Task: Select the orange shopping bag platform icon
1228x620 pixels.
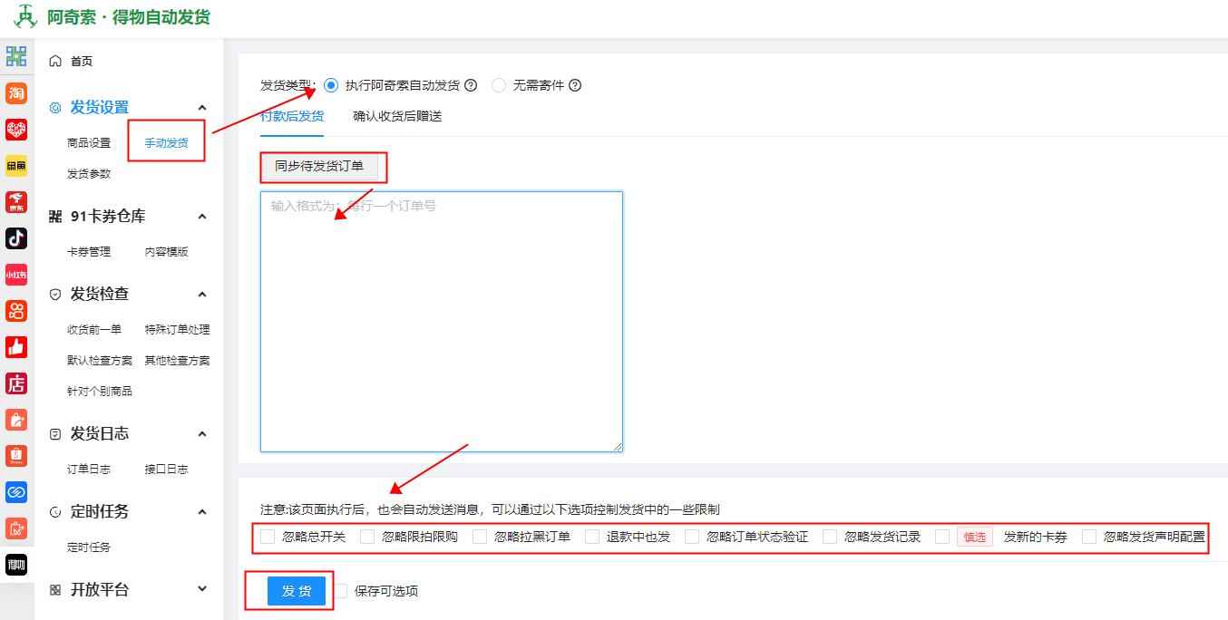Action: coord(16,420)
